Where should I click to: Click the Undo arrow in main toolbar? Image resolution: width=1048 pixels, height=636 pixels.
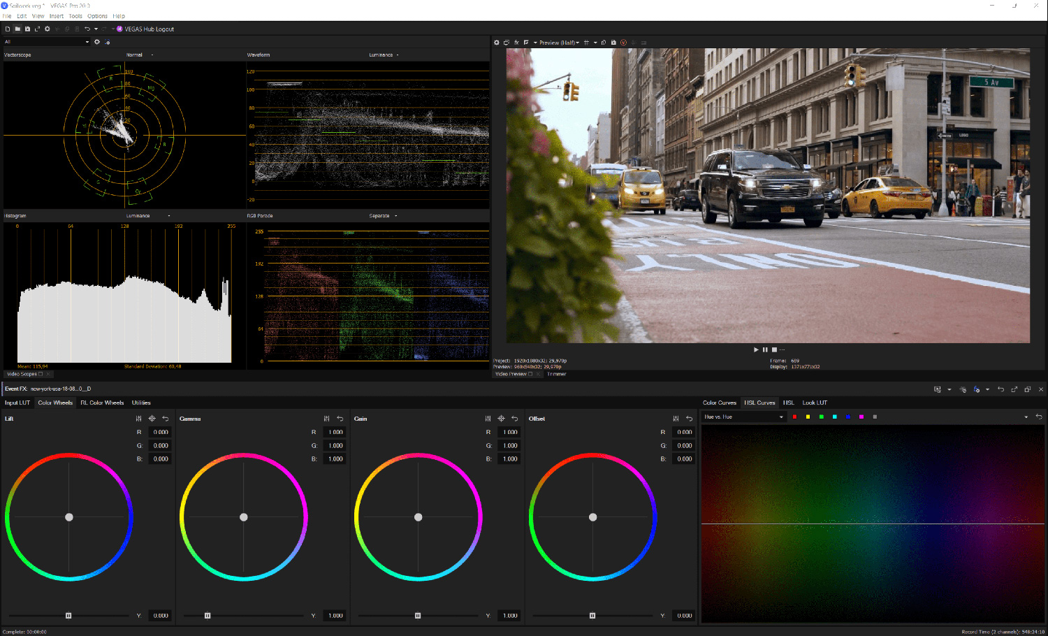(87, 29)
